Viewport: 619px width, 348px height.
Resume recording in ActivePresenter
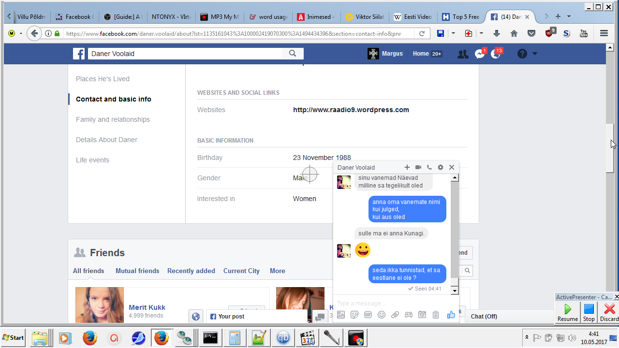[x=568, y=312]
